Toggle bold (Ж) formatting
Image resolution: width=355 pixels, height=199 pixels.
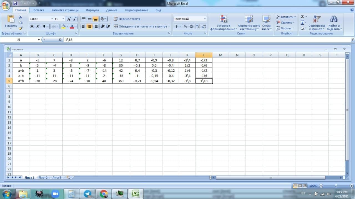point(32,27)
